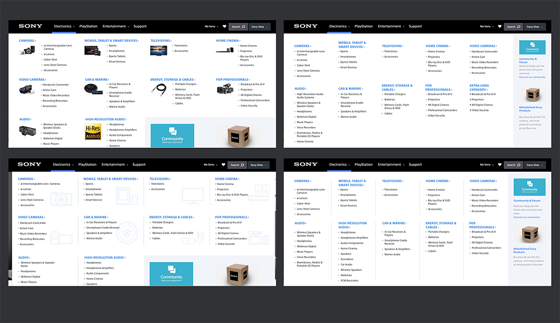560x323 pixels.
Task: Open the Electronics dropdown in the photo-thumbnail mockup
Action: pyautogui.click(x=64, y=26)
